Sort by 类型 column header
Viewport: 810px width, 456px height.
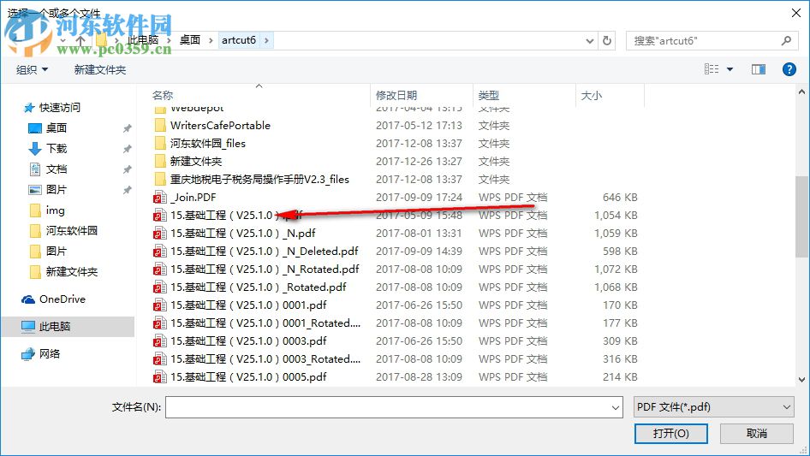click(489, 96)
